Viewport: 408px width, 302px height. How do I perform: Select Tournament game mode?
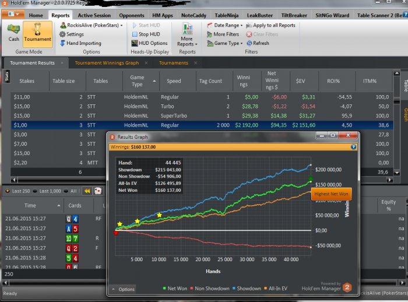[37, 34]
